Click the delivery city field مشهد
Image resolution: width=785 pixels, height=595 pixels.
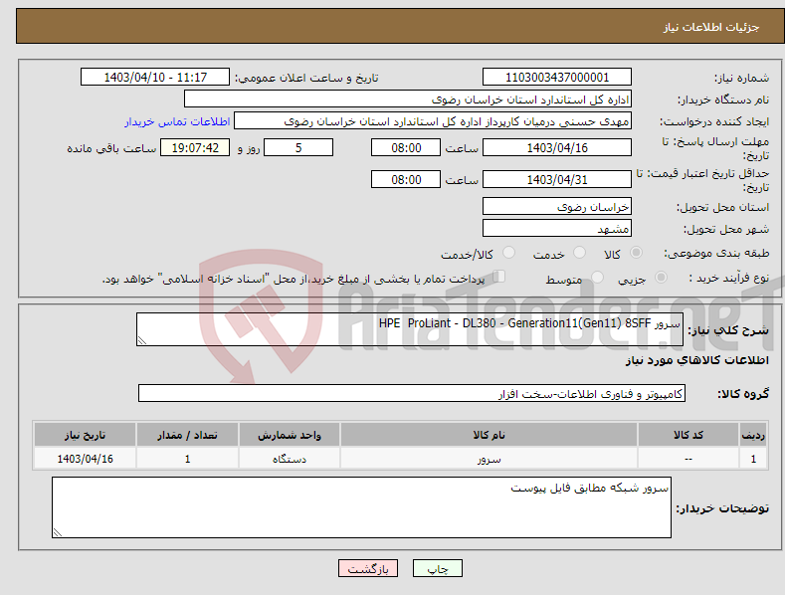click(x=557, y=229)
